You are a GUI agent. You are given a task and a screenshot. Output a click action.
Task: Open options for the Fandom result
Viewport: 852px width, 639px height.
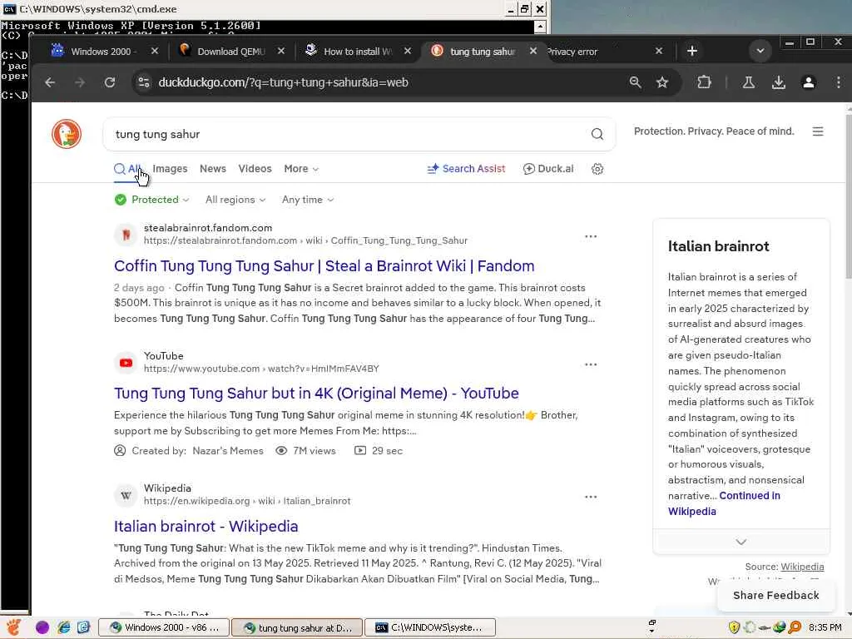click(591, 236)
